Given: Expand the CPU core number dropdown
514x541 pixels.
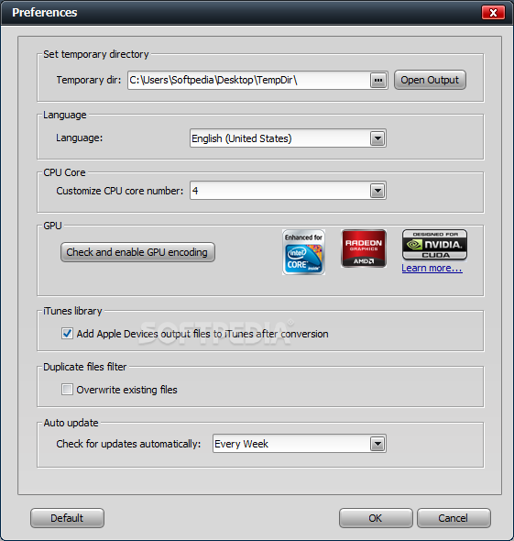Looking at the screenshot, I should pos(377,191).
